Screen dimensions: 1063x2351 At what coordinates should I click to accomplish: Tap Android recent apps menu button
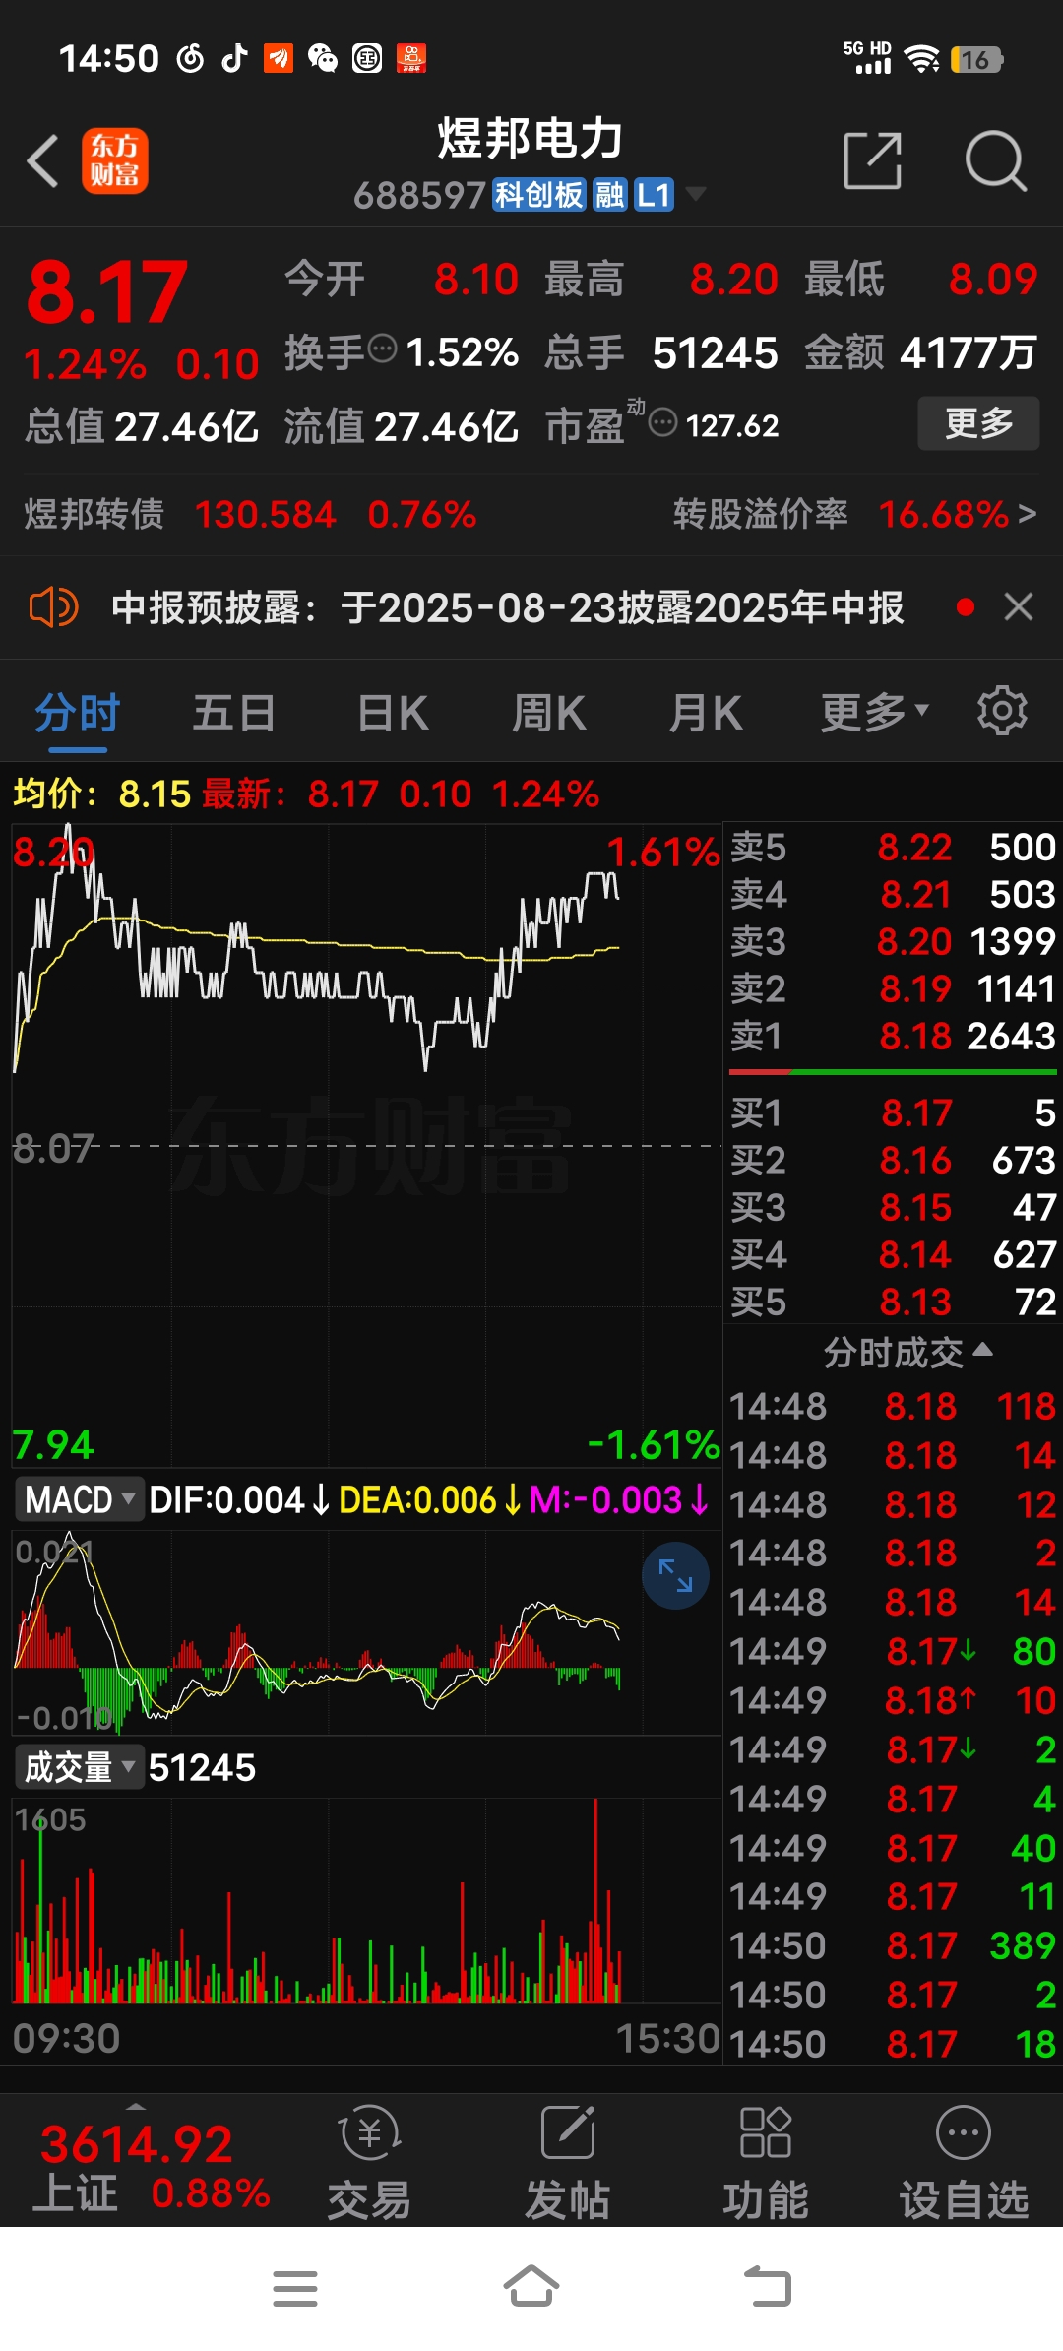coord(295,2288)
